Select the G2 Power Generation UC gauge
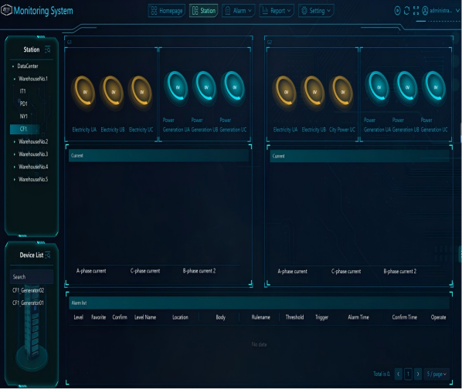 [x=434, y=87]
